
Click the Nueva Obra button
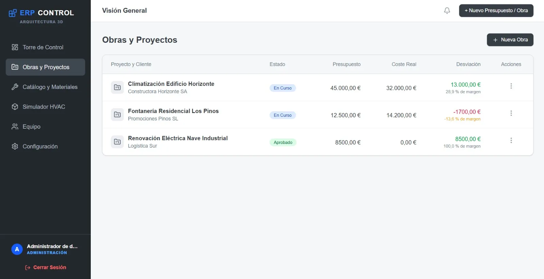510,40
